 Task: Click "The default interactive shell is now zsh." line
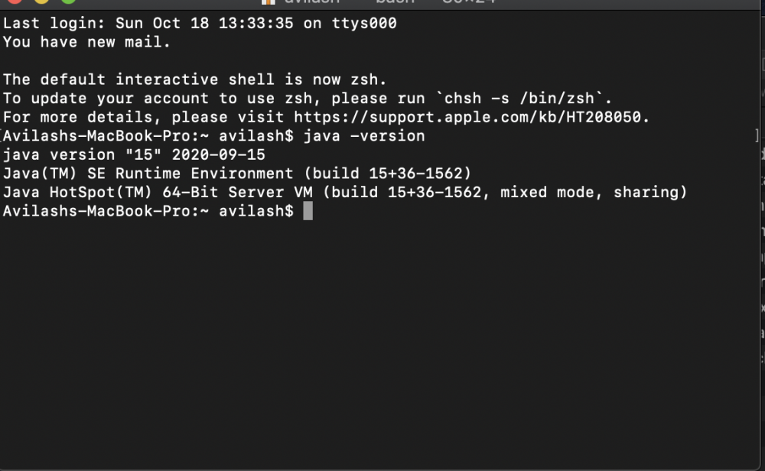point(195,80)
